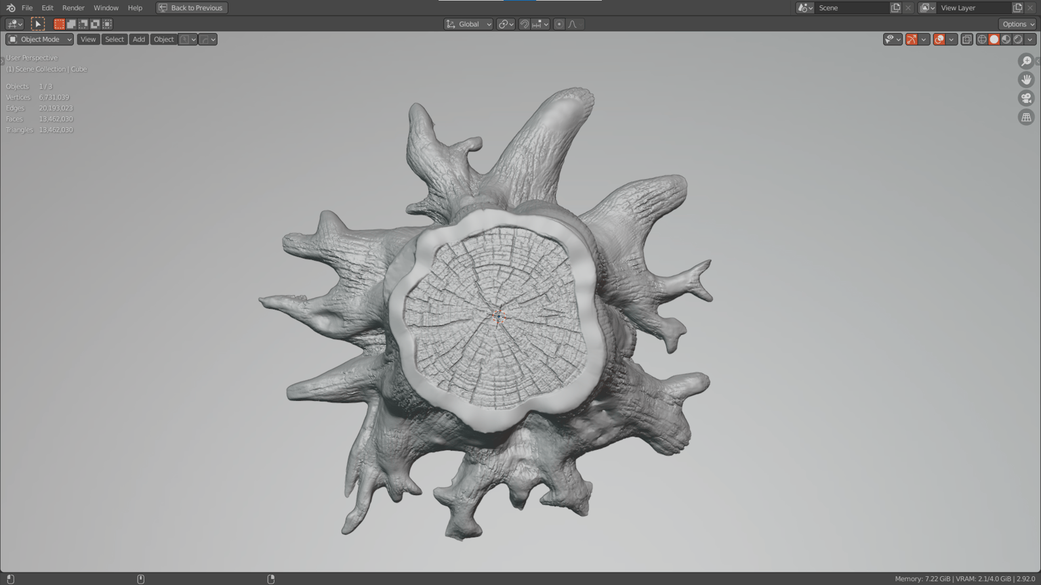This screenshot has width=1041, height=585.
Task: Click the memory and VRAM status text
Action: [965, 579]
